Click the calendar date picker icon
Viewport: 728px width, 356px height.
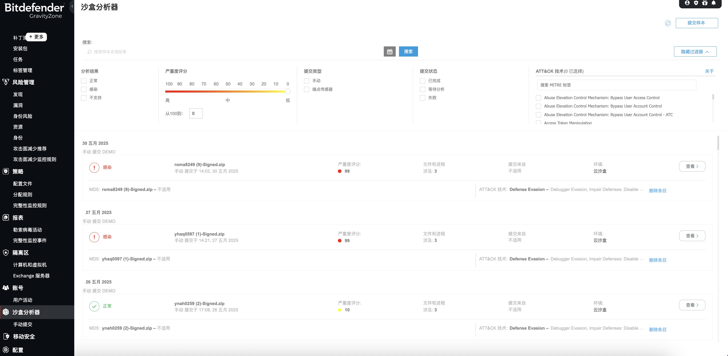click(389, 51)
